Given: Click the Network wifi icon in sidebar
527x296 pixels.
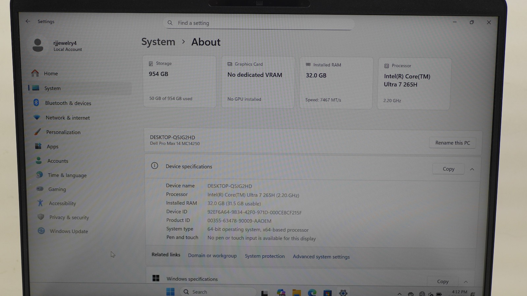Looking at the screenshot, I should click(x=37, y=117).
